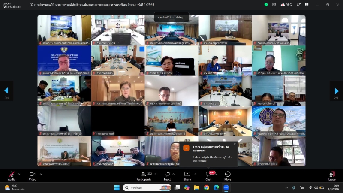This screenshot has width=343, height=193.
Task: Open the volume speaker tray icon
Action: [316, 187]
